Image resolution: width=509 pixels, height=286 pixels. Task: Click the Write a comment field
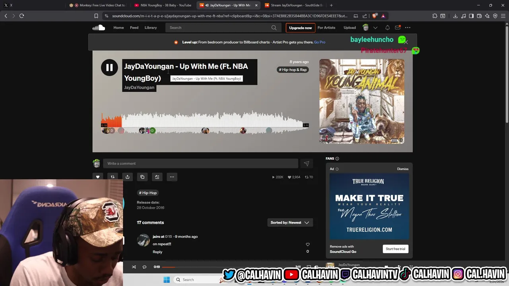coord(200,163)
